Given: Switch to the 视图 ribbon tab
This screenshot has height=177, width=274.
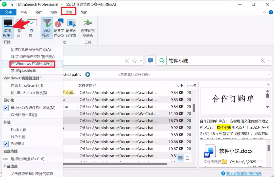Looking at the screenshot, I should 54,12.
